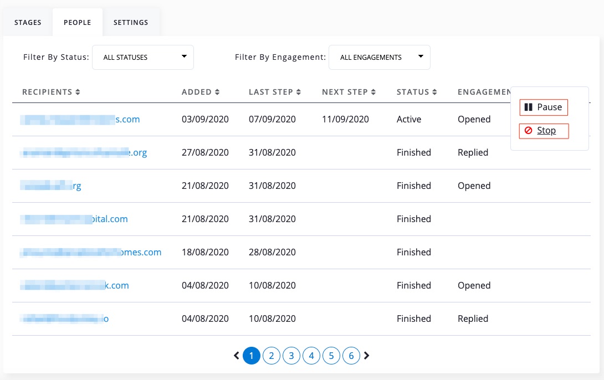Click Stop in the popup menu
Viewport: 604px width, 380px height.
[544, 131]
